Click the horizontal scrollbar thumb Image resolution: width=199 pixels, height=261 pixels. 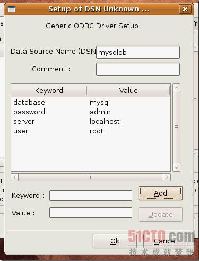point(91,177)
